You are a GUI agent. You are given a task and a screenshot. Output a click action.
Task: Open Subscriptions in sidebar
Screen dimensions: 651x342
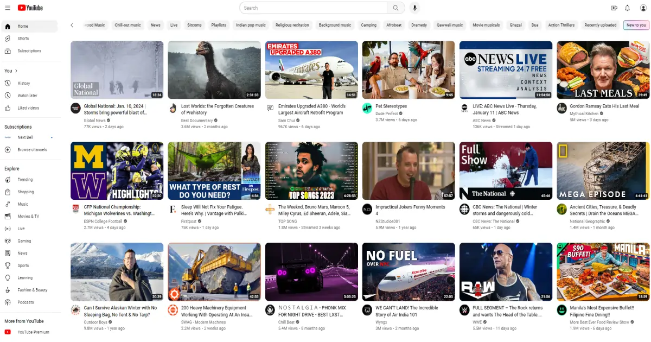[29, 51]
